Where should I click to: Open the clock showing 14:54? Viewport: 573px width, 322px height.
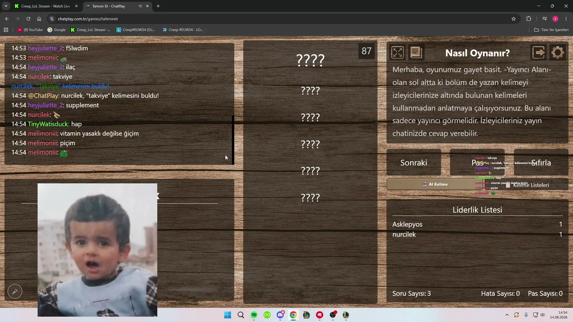click(559, 315)
